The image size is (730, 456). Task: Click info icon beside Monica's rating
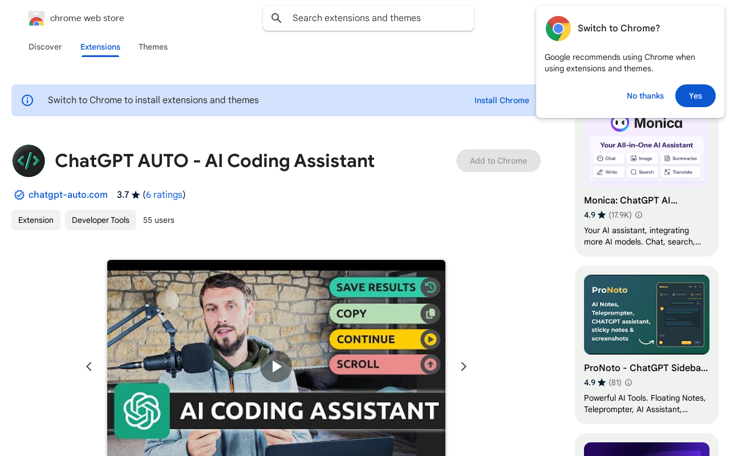[x=639, y=215]
